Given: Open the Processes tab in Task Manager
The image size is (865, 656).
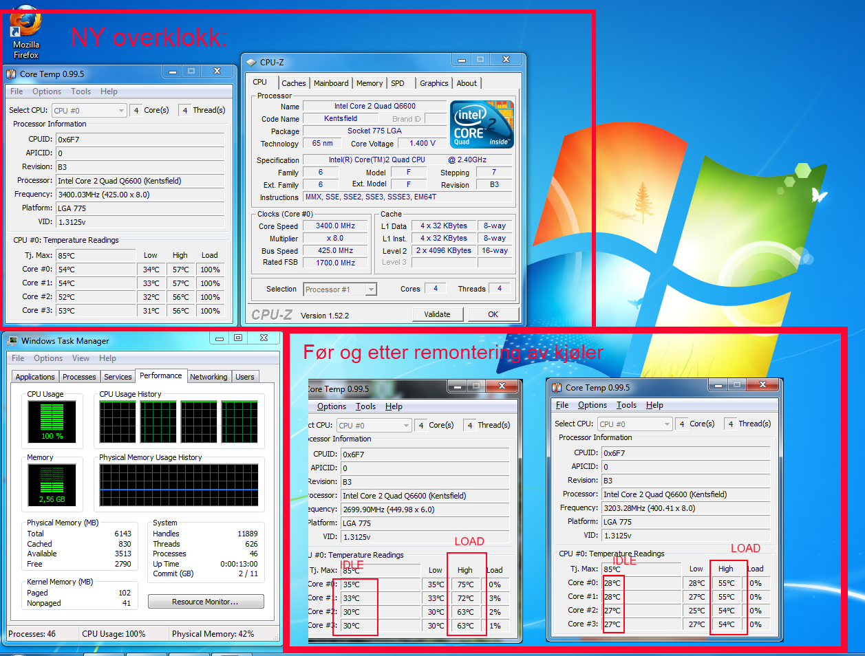Looking at the screenshot, I should [x=79, y=377].
